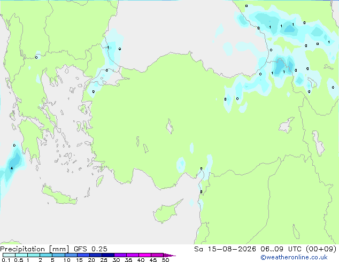Click the '45' legend scale label

click(x=153, y=260)
